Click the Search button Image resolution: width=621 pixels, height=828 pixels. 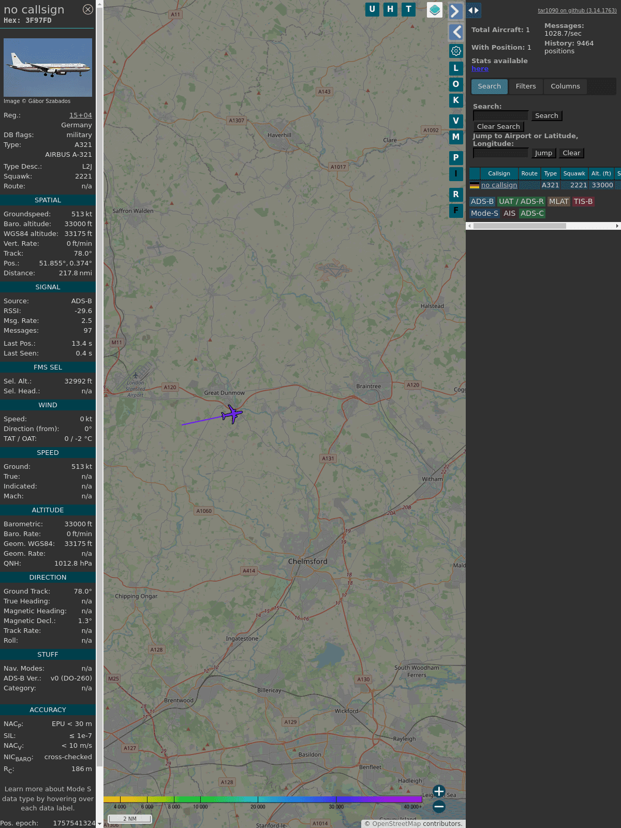tap(546, 116)
